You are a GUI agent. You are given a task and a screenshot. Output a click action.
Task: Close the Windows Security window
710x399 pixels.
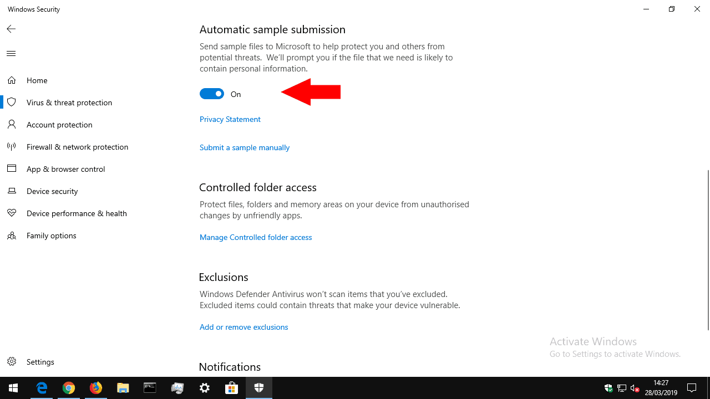pyautogui.click(x=697, y=9)
